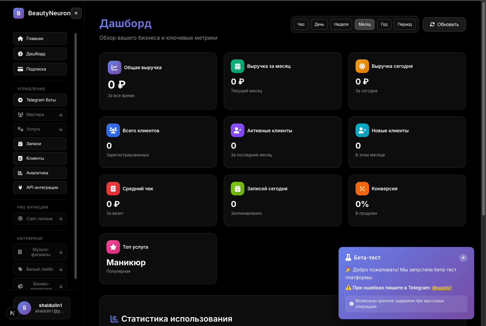Switch time range to Неделя
The image size is (486, 326).
[341, 24]
